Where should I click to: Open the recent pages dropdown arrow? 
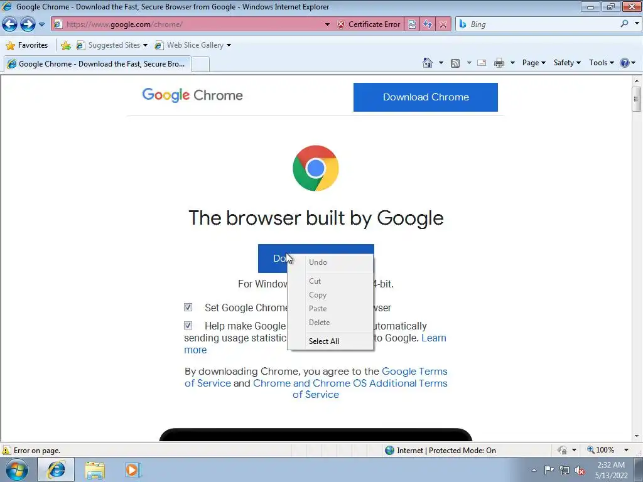click(x=41, y=24)
